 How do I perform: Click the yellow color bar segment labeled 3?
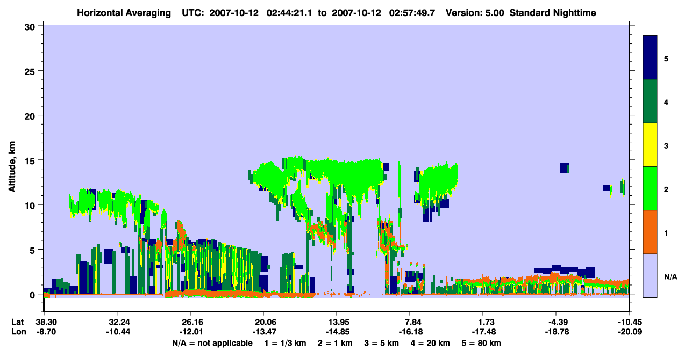click(650, 144)
